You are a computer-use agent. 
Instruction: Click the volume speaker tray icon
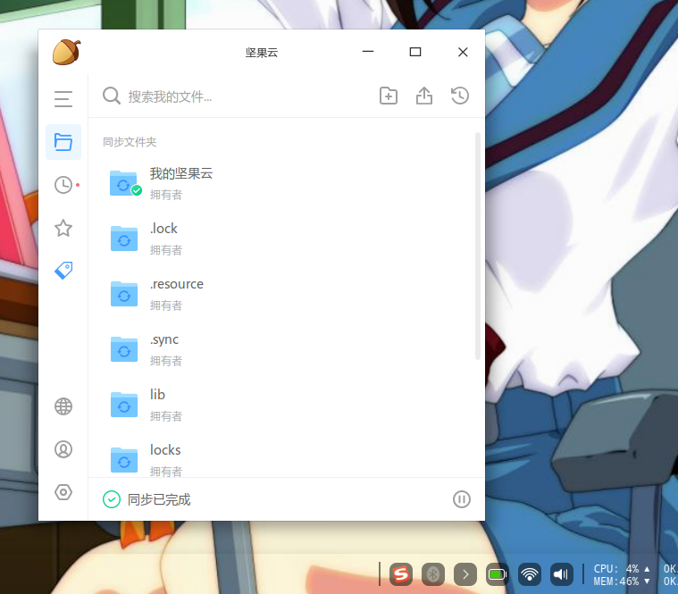coord(562,574)
